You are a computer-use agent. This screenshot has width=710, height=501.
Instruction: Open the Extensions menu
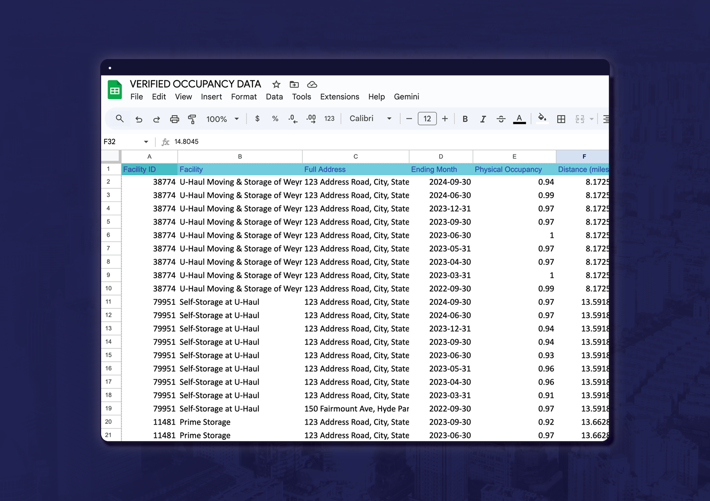(339, 97)
